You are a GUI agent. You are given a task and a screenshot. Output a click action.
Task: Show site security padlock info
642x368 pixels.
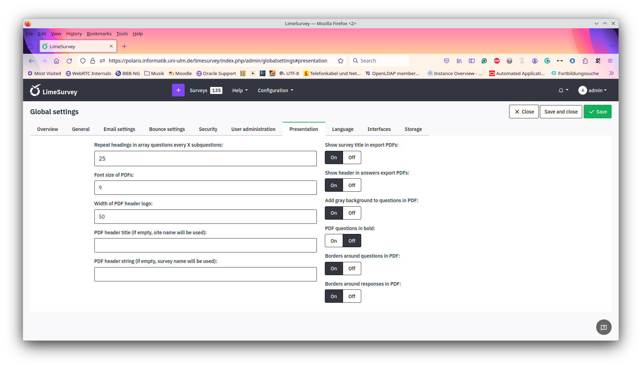tap(93, 61)
